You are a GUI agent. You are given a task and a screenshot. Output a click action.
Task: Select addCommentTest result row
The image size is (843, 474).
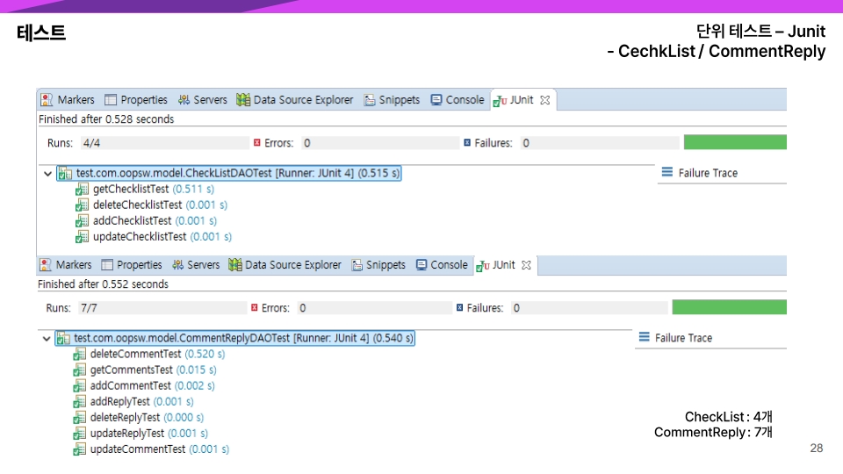143,386
